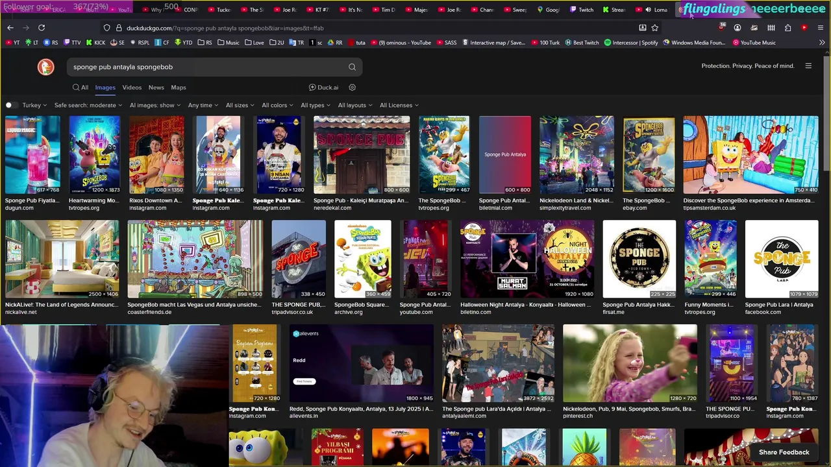Open the browser application menu
Viewport: 831px width, 467px height.
pyautogui.click(x=821, y=28)
